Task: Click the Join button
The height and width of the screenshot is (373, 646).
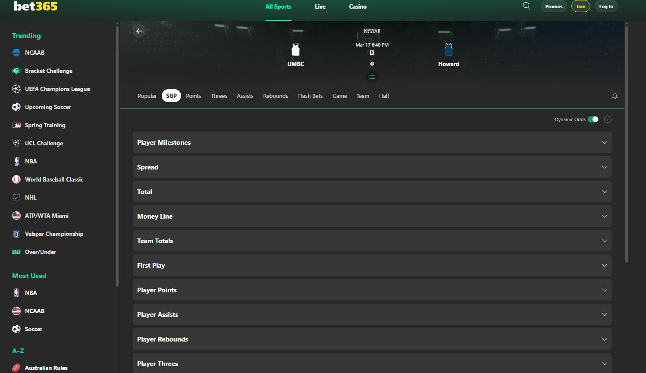Action: coord(580,6)
